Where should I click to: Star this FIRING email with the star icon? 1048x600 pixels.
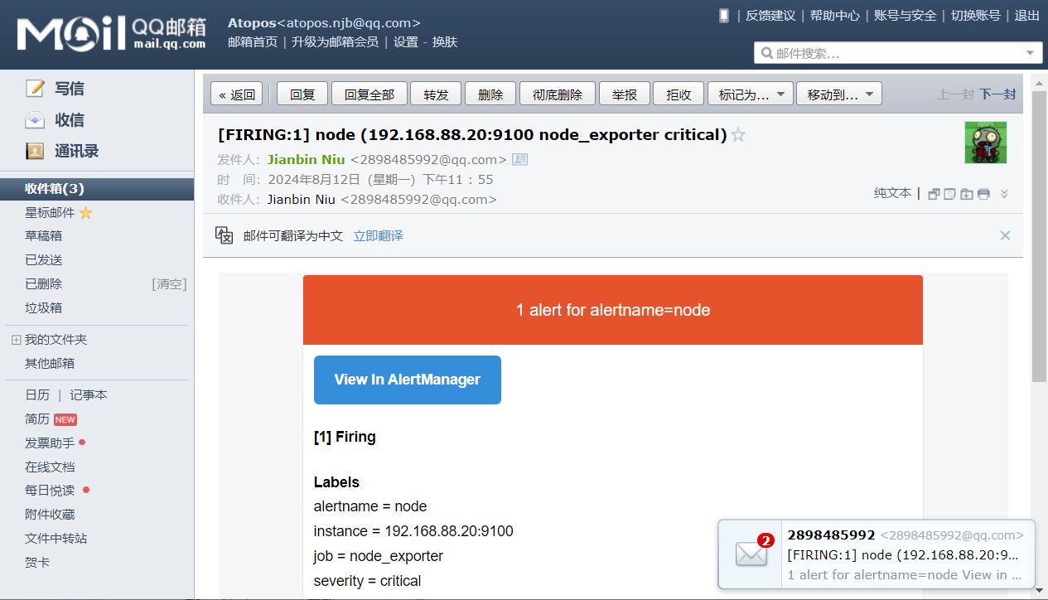(738, 135)
